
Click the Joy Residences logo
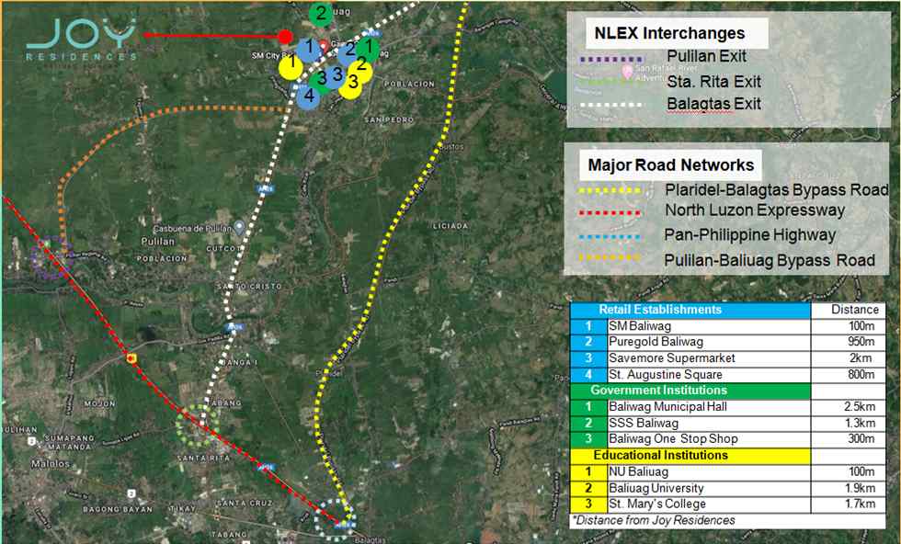point(82,40)
